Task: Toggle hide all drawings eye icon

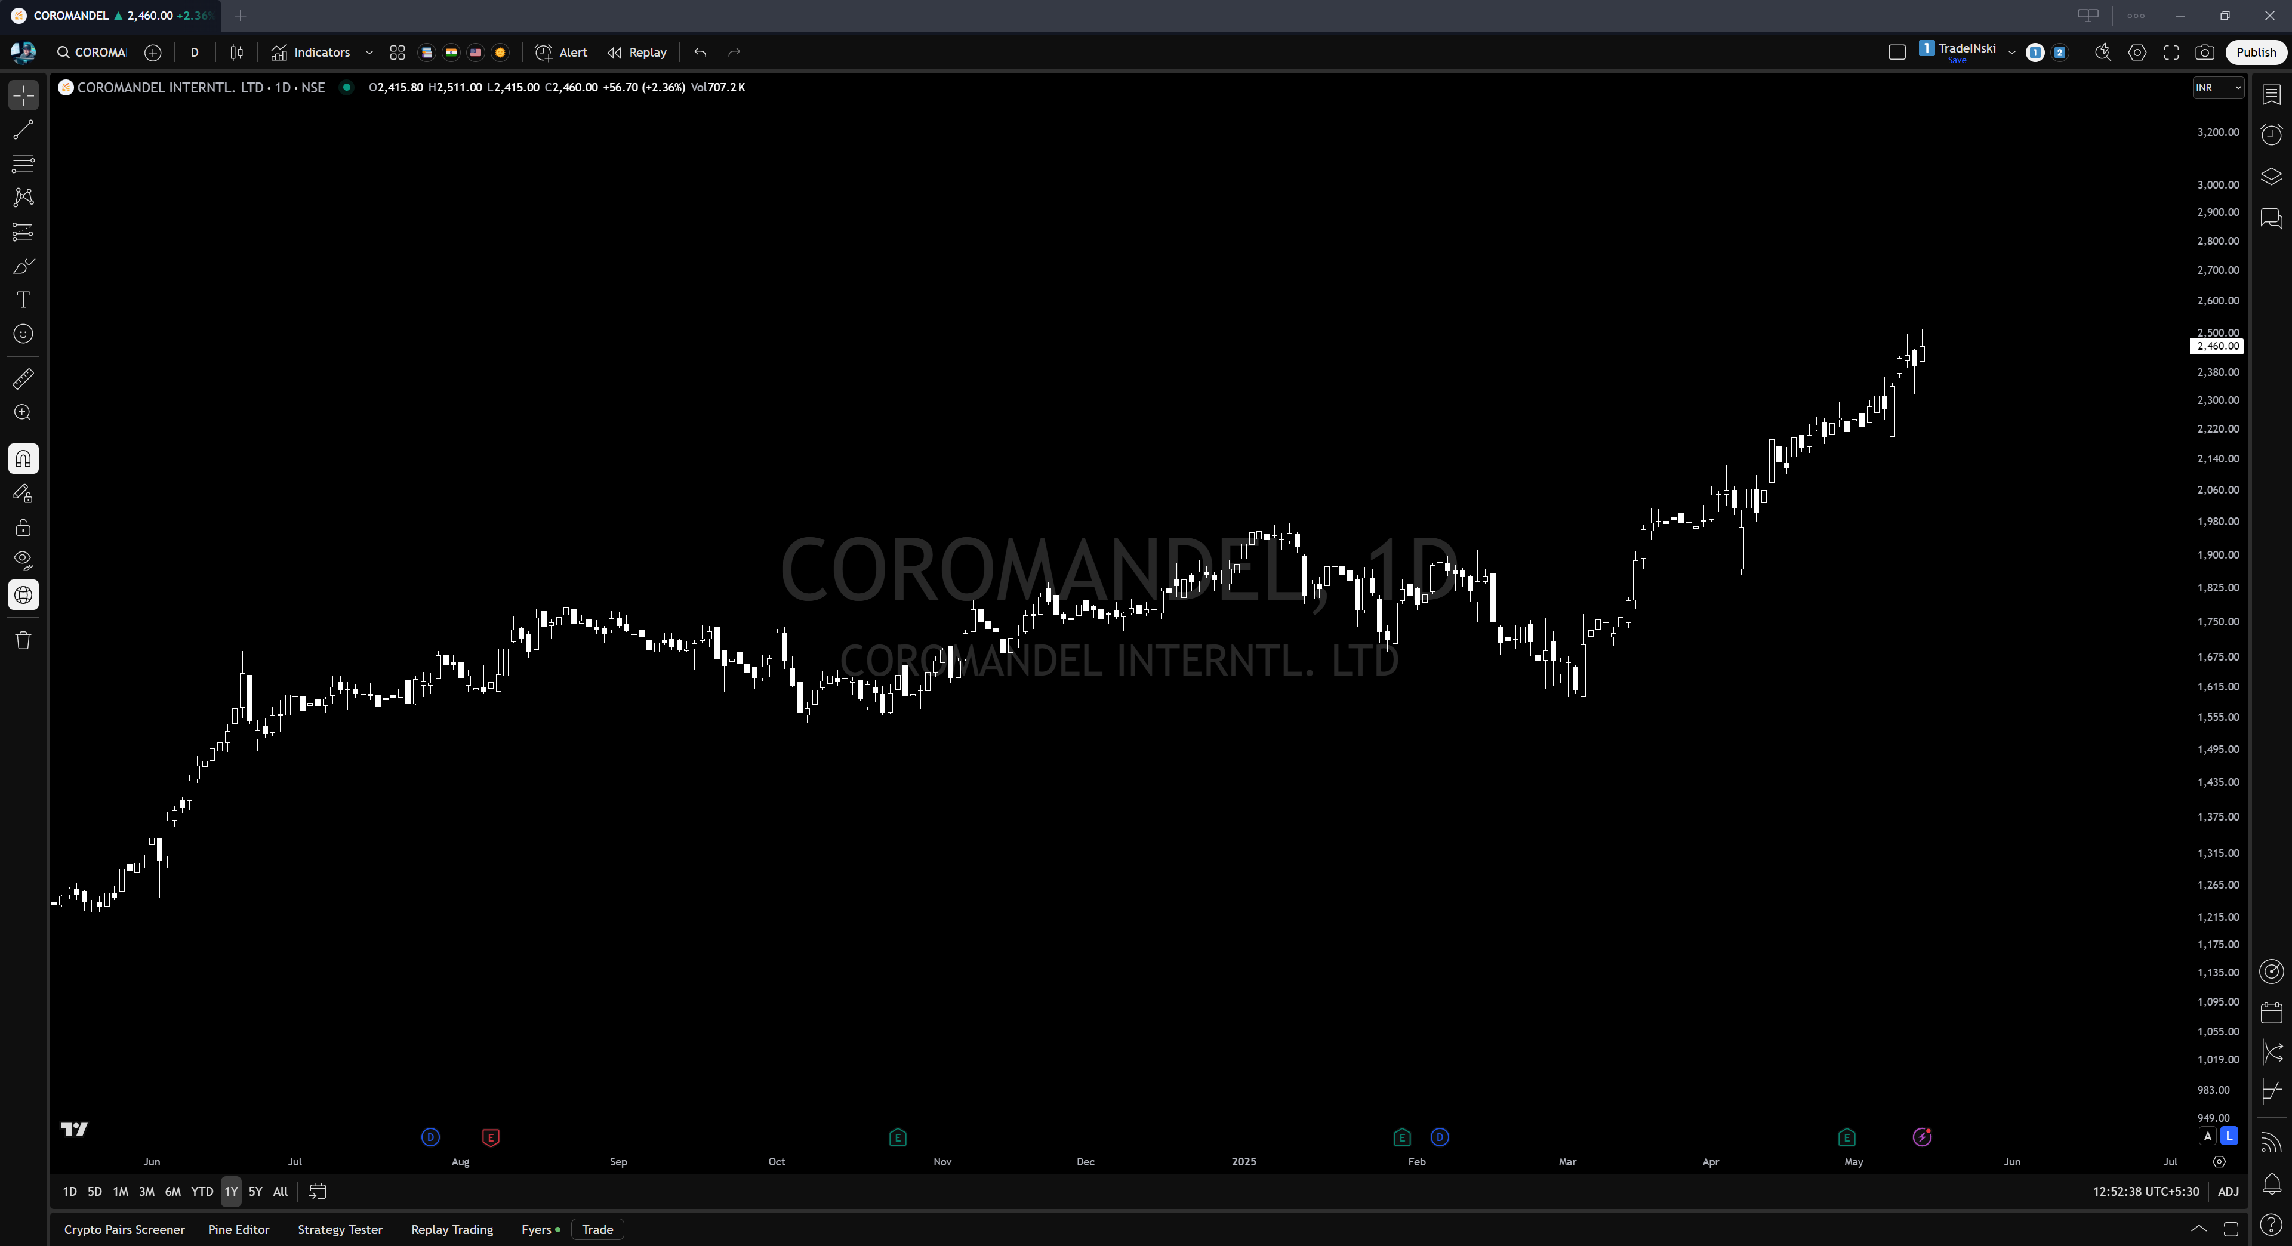Action: (23, 561)
